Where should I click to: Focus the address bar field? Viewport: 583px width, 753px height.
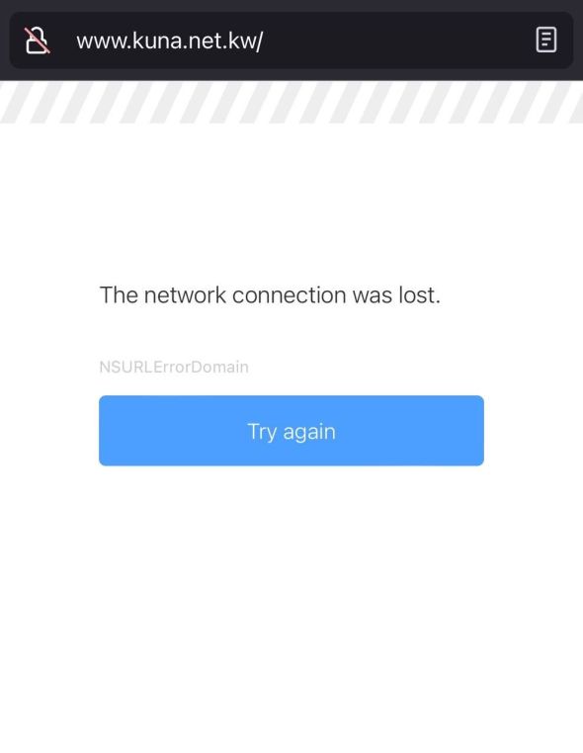(291, 40)
